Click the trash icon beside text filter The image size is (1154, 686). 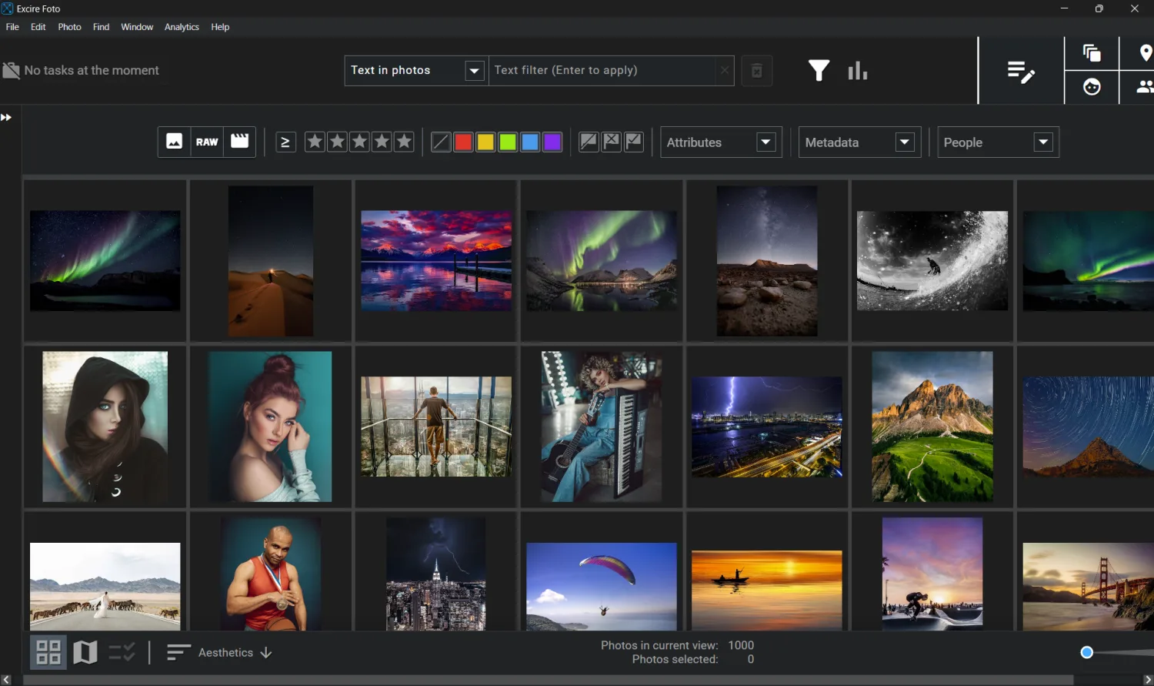pyautogui.click(x=757, y=71)
